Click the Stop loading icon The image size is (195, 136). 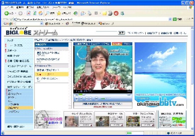point(29,13)
